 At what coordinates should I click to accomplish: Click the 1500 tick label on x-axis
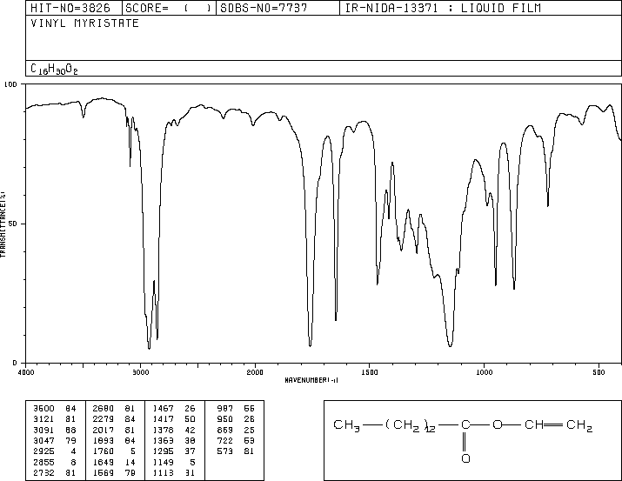coord(370,372)
